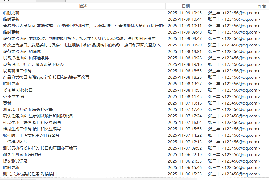
Task: Sort commits by the 日期 column header
Action: coord(186,6)
